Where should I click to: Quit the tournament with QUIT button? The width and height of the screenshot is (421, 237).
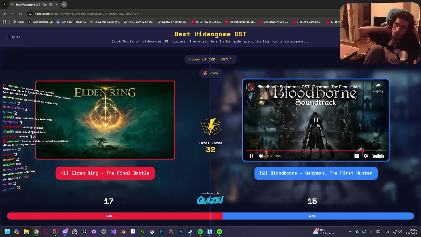click(13, 37)
